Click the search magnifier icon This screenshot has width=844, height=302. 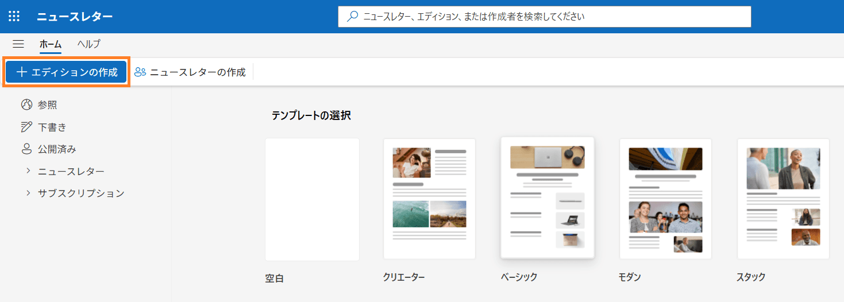tap(353, 17)
